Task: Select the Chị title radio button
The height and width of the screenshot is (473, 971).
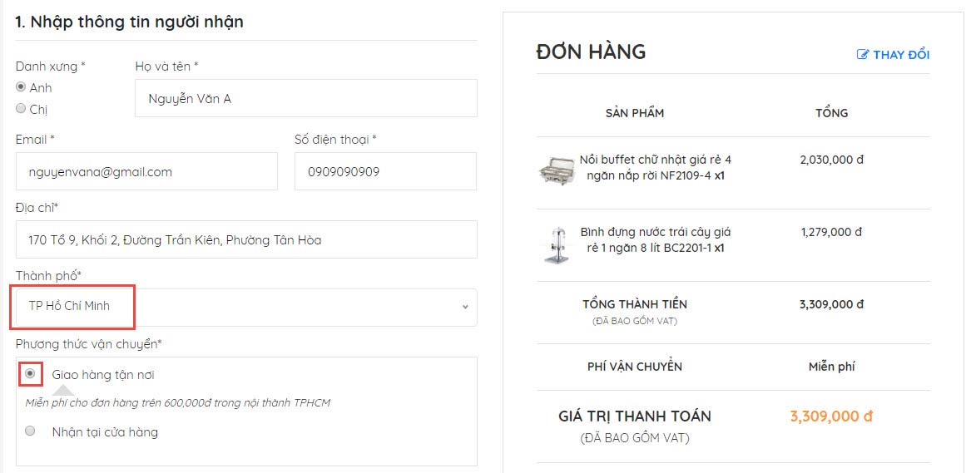Action: click(x=21, y=108)
